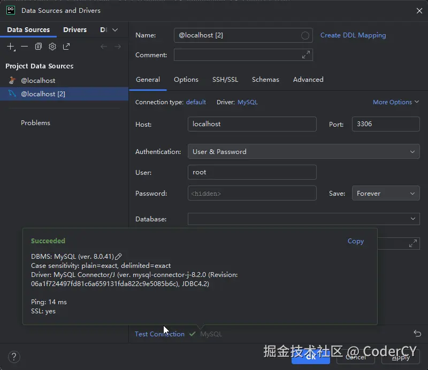Click the User field with root
Viewport: 428px width, 370px height.
(x=252, y=172)
